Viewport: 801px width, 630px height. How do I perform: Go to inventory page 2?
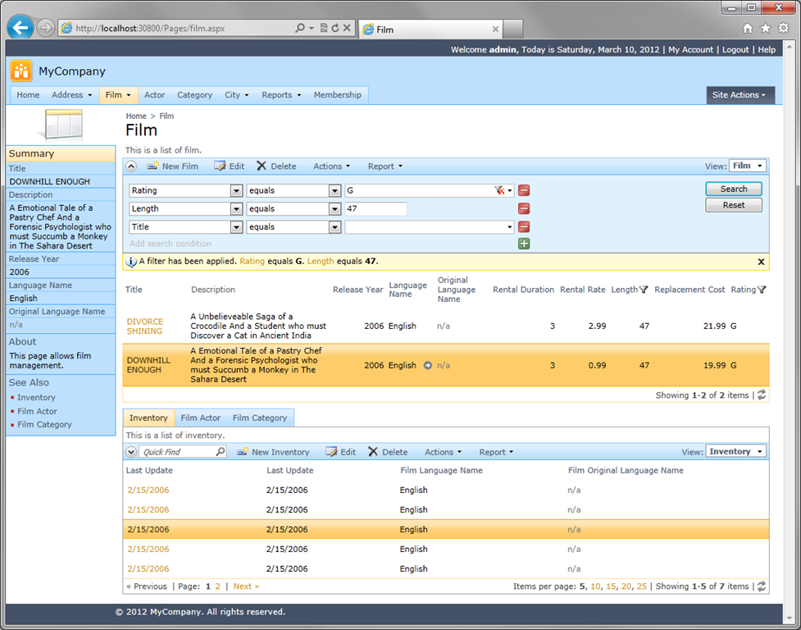[x=217, y=587]
